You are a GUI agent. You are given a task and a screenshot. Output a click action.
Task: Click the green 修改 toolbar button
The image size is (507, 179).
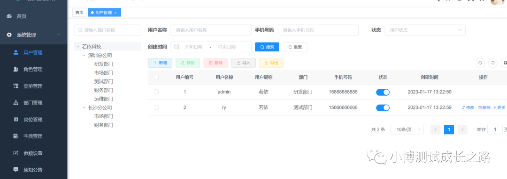188,63
